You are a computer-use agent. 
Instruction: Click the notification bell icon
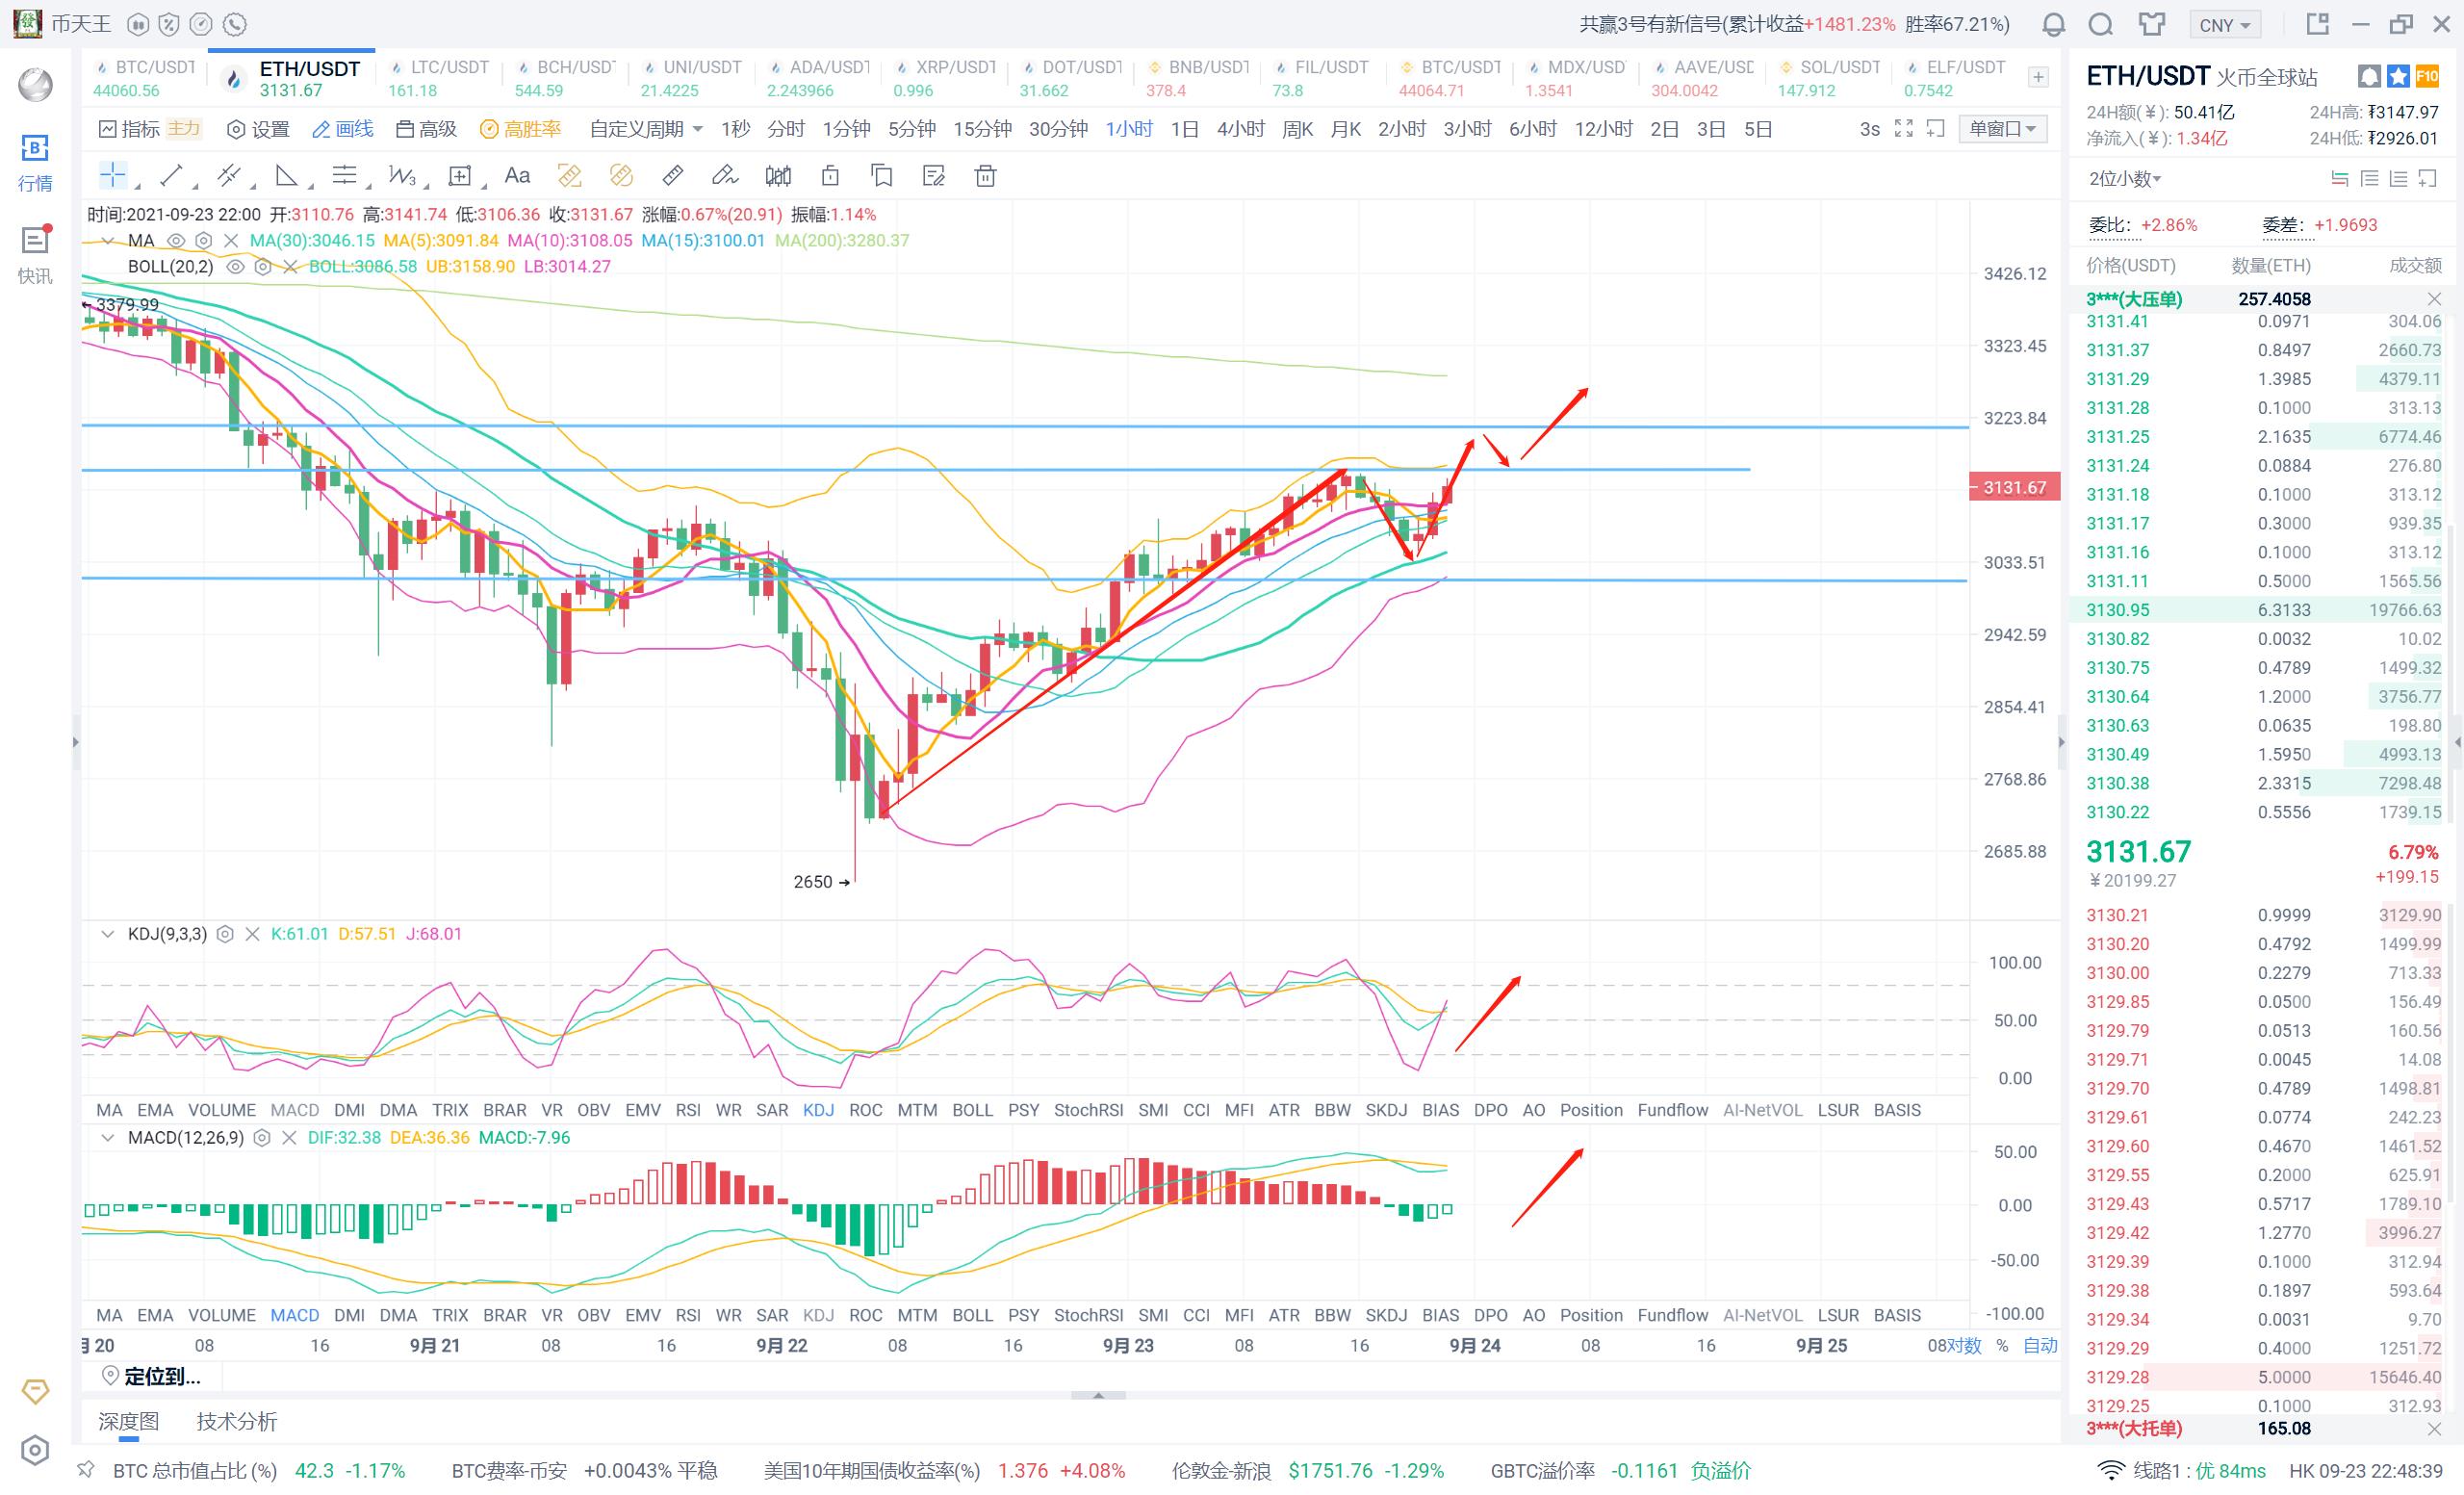pos(2053,24)
